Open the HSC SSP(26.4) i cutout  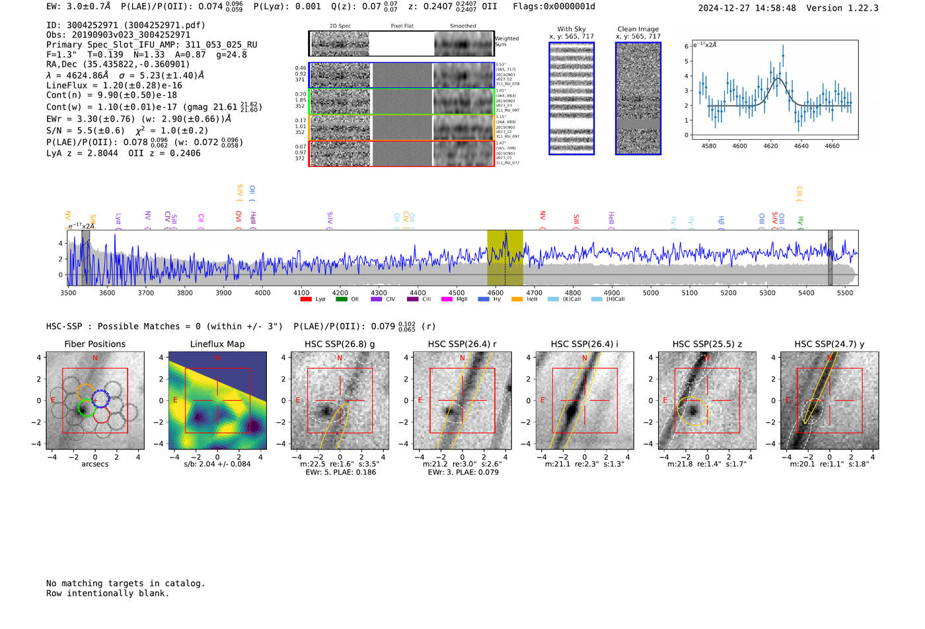(x=584, y=400)
